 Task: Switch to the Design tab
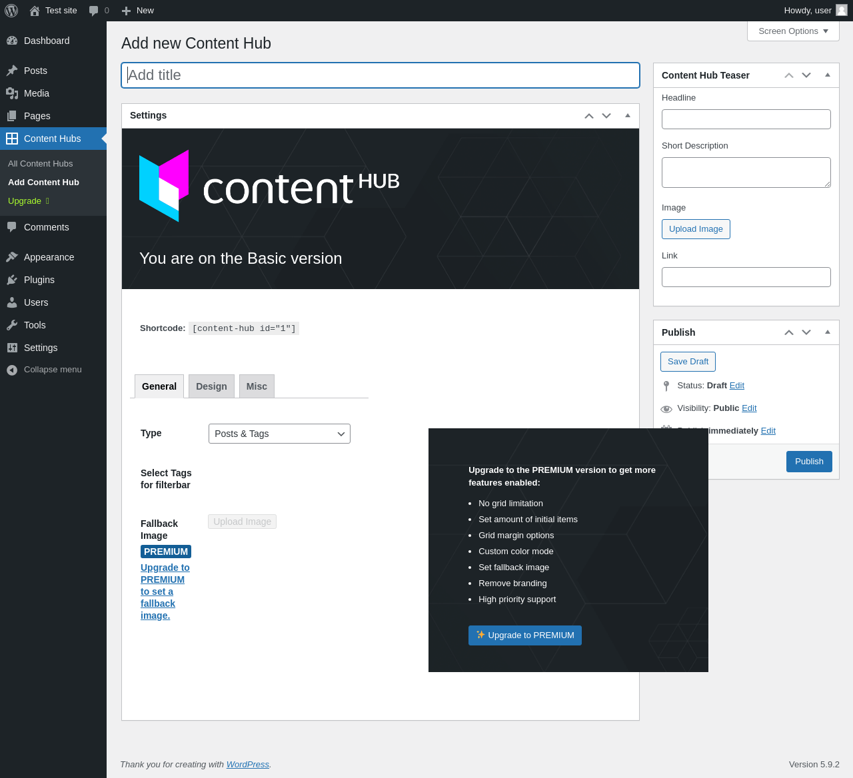click(211, 386)
